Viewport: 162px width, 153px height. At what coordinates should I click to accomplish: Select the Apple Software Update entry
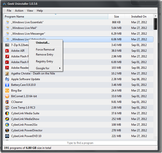[x=25, y=79]
